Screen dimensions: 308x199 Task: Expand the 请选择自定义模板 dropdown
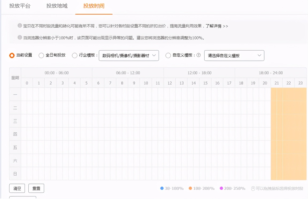(x=234, y=56)
